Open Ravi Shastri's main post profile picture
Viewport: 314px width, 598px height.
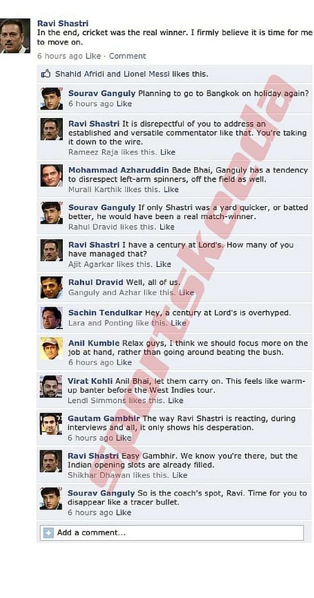14,36
